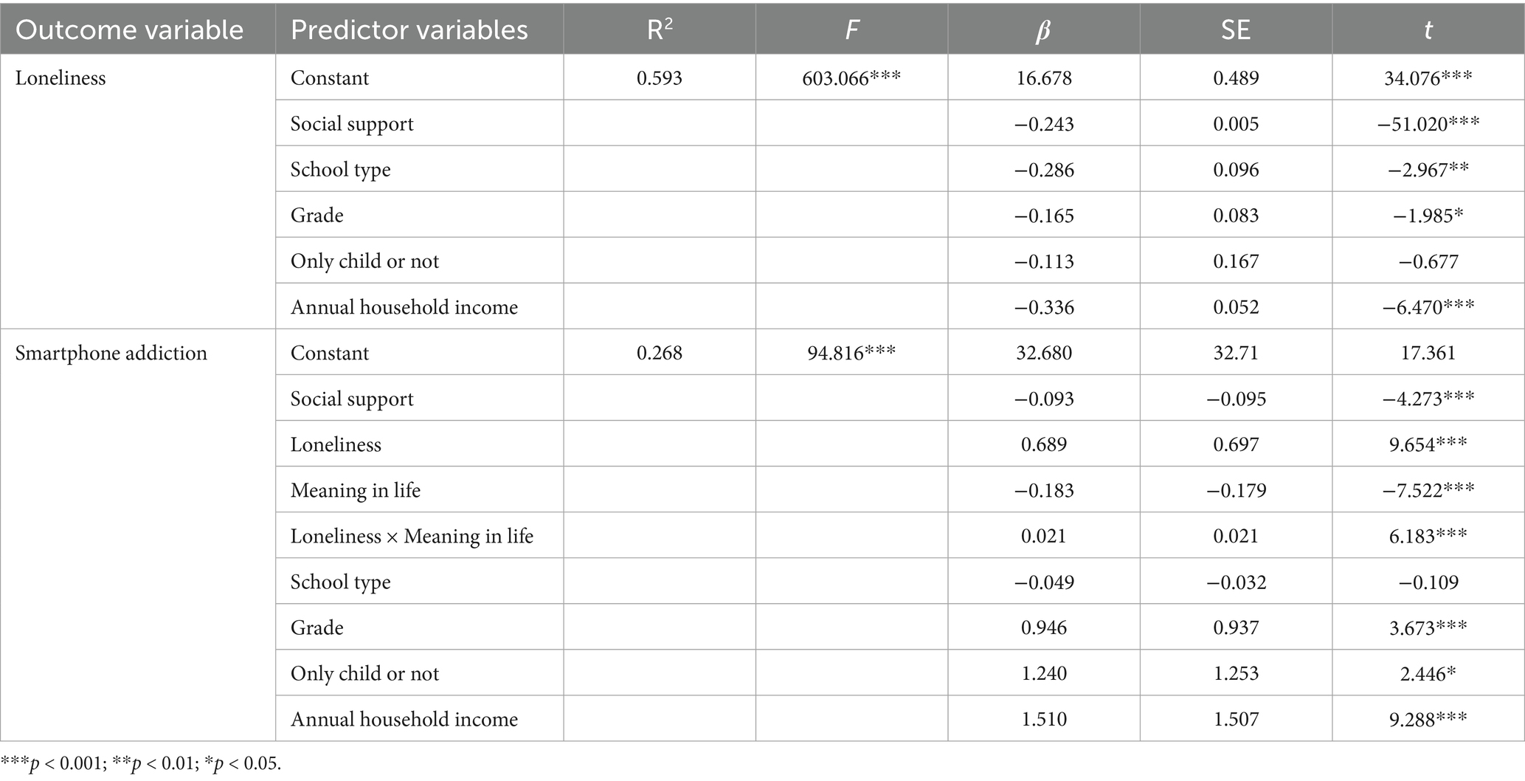
Task: Select the R² column header
Action: (659, 29)
